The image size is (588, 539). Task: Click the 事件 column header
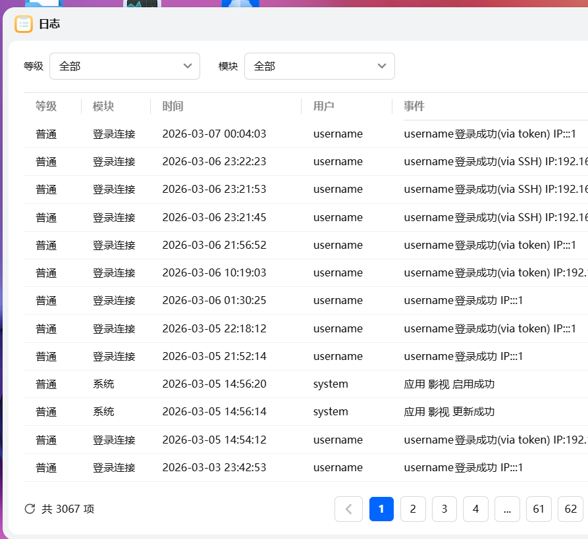coord(414,107)
